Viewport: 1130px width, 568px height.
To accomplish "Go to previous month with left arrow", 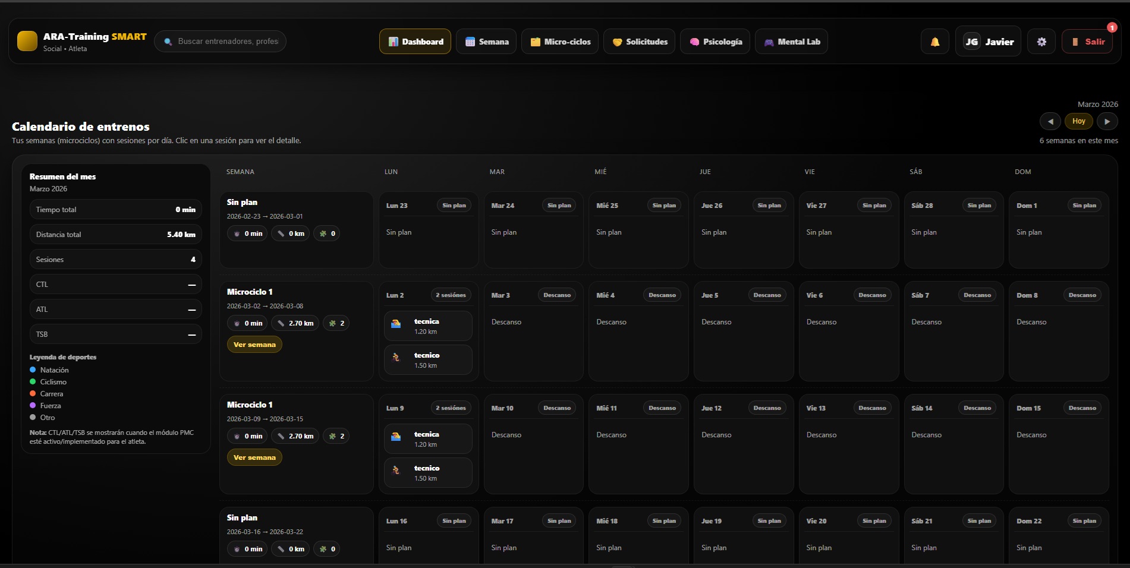I will [1050, 121].
